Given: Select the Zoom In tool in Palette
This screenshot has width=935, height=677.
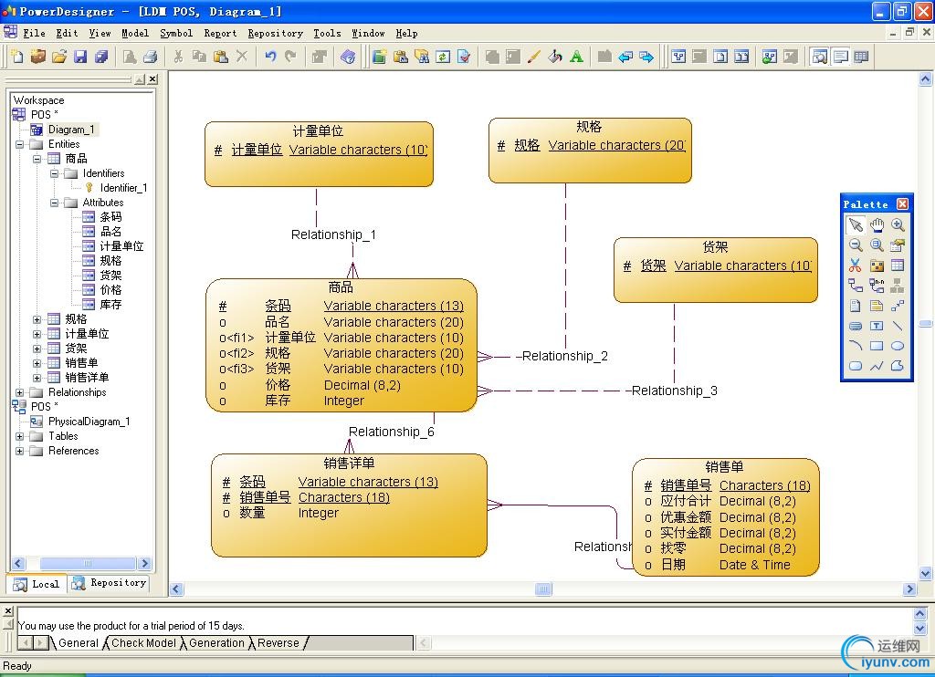Looking at the screenshot, I should [898, 224].
